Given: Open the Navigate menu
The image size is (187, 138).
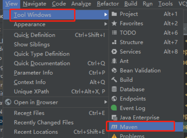Looking at the screenshot, I should coord(34,4).
